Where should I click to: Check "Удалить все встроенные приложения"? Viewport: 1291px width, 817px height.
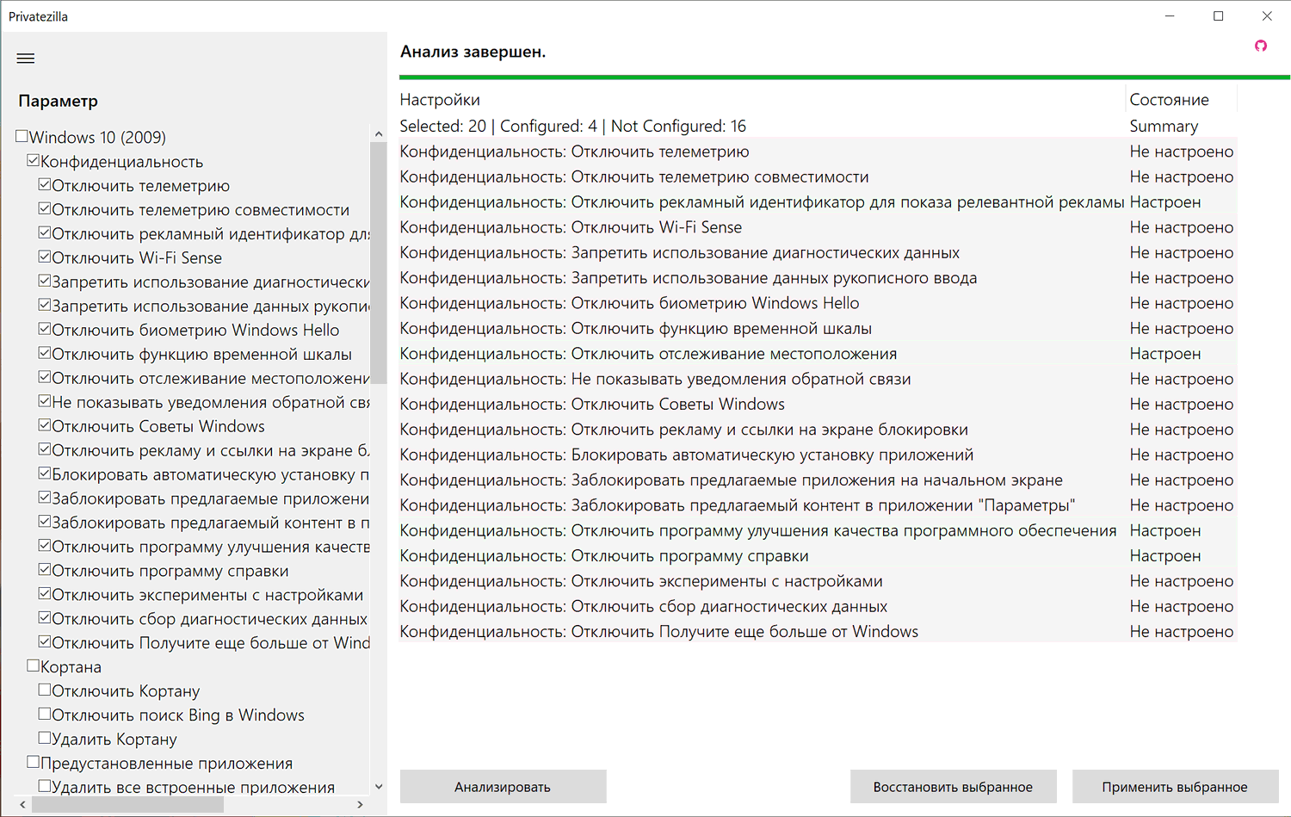click(44, 784)
